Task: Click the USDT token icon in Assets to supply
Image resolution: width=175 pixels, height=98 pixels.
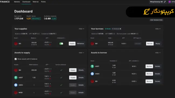Action: [16, 78]
